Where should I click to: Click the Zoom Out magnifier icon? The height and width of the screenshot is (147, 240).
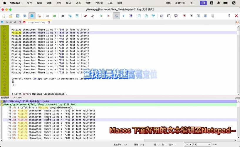pyautogui.click(x=108, y=16)
